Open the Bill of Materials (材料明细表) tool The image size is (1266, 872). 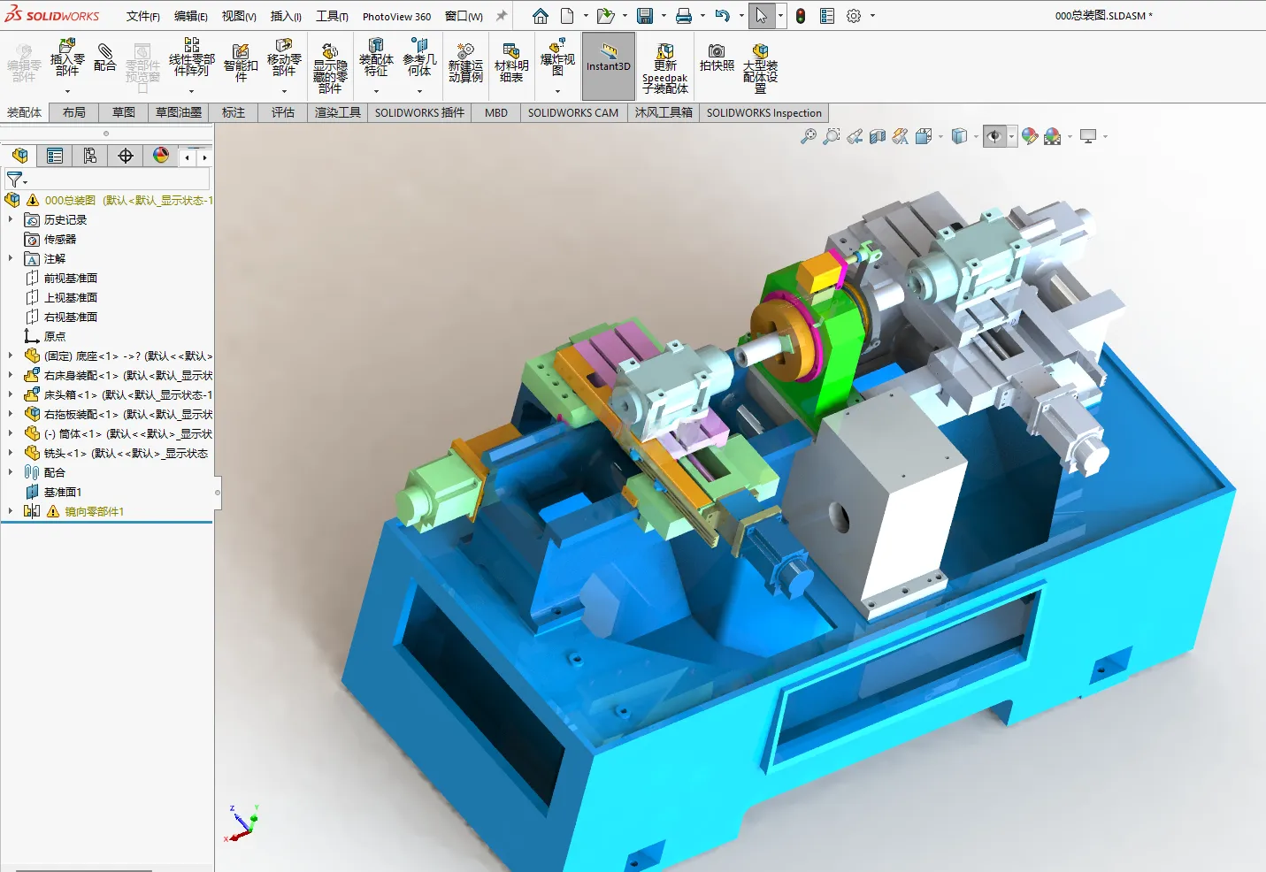click(x=511, y=64)
